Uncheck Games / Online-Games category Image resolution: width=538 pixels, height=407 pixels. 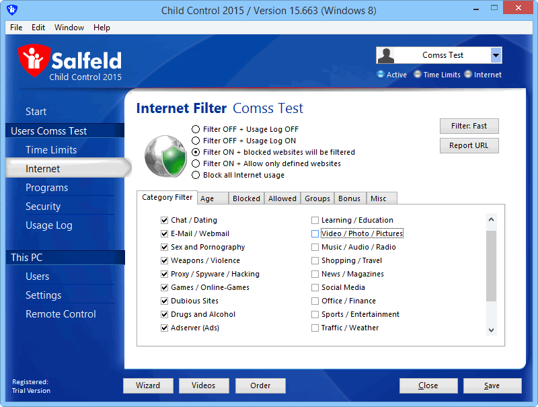[x=164, y=287]
